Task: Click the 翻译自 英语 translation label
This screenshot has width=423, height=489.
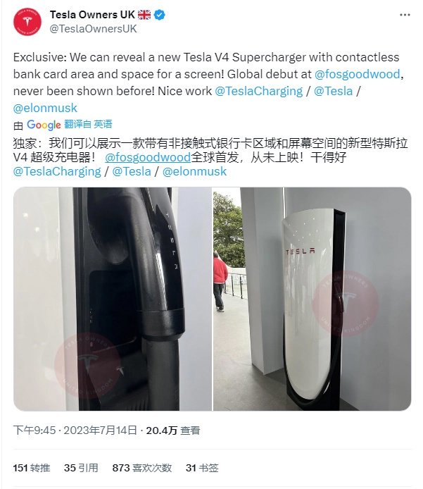Action: pyautogui.click(x=88, y=124)
